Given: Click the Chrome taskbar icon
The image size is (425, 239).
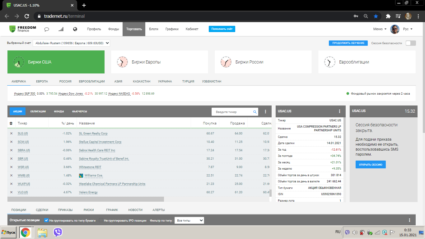Looking at the screenshot, I should [26, 232].
